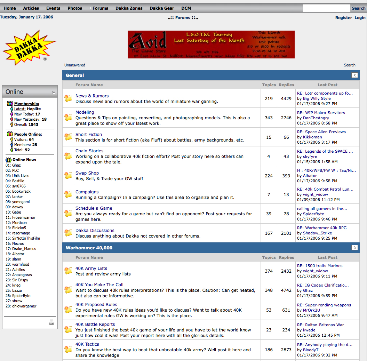The width and height of the screenshot is (367, 361).
Task: Click the People Online group icon
Action: tap(10, 134)
